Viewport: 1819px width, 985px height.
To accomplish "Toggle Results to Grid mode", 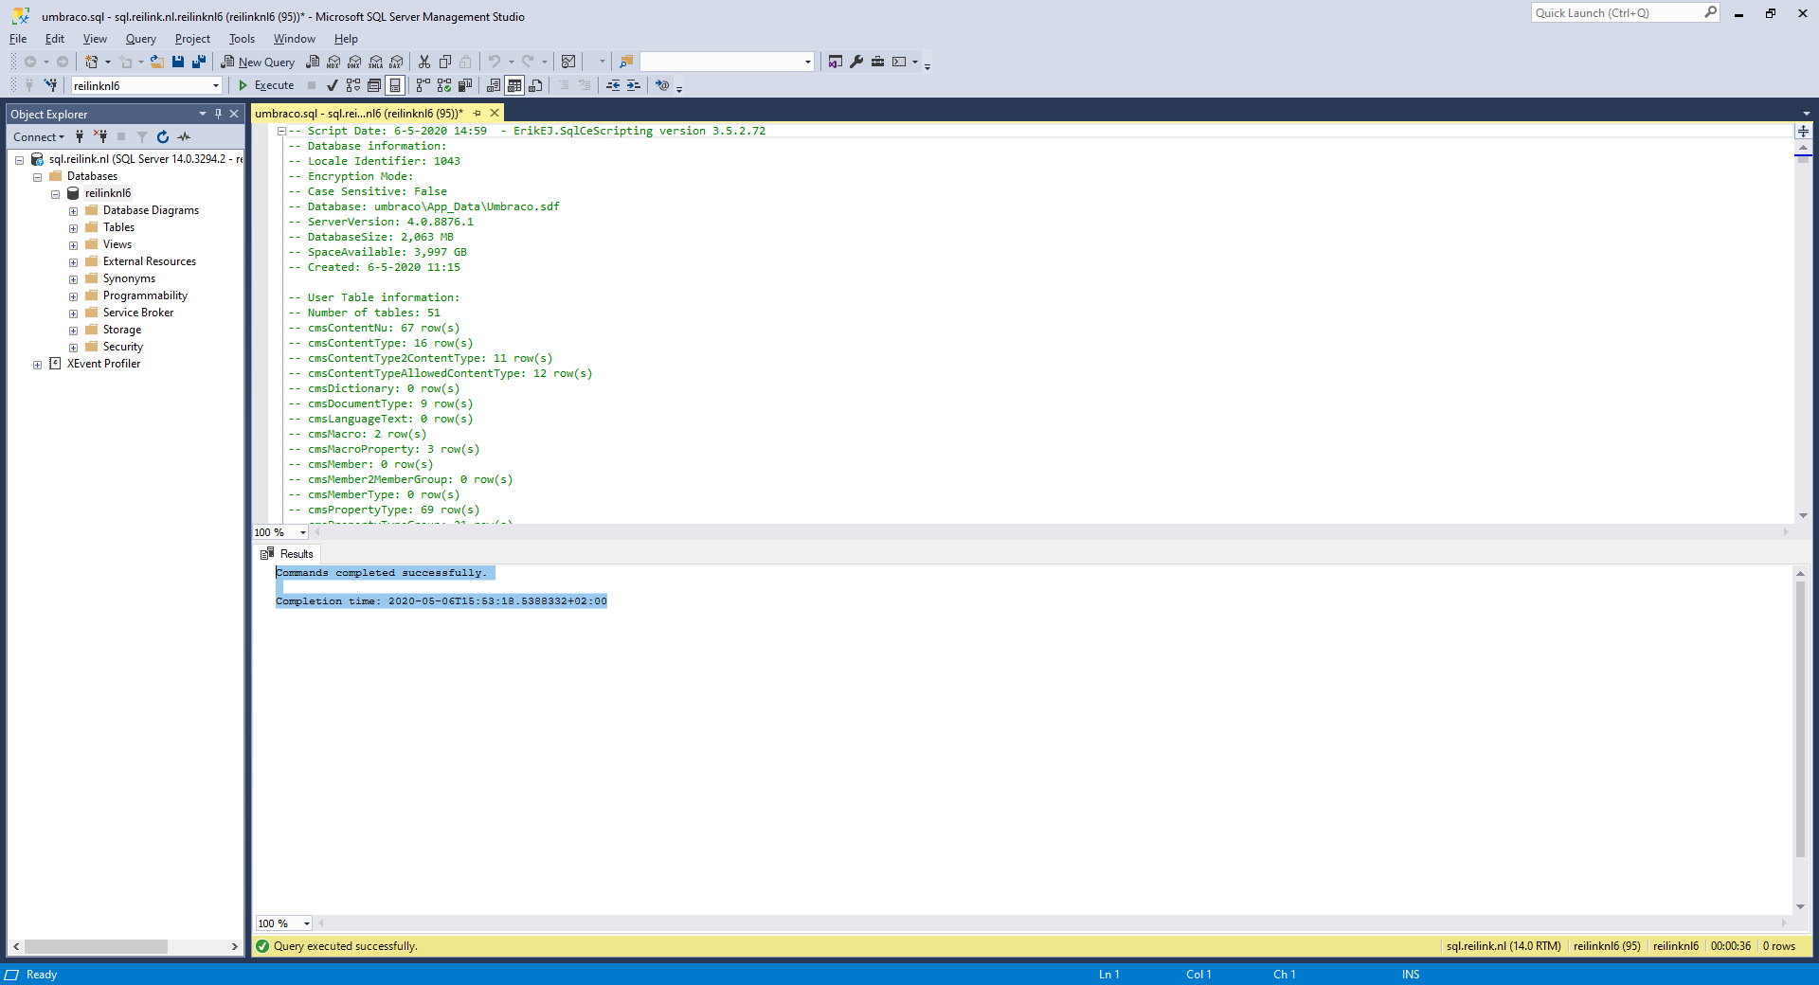I will tap(514, 85).
